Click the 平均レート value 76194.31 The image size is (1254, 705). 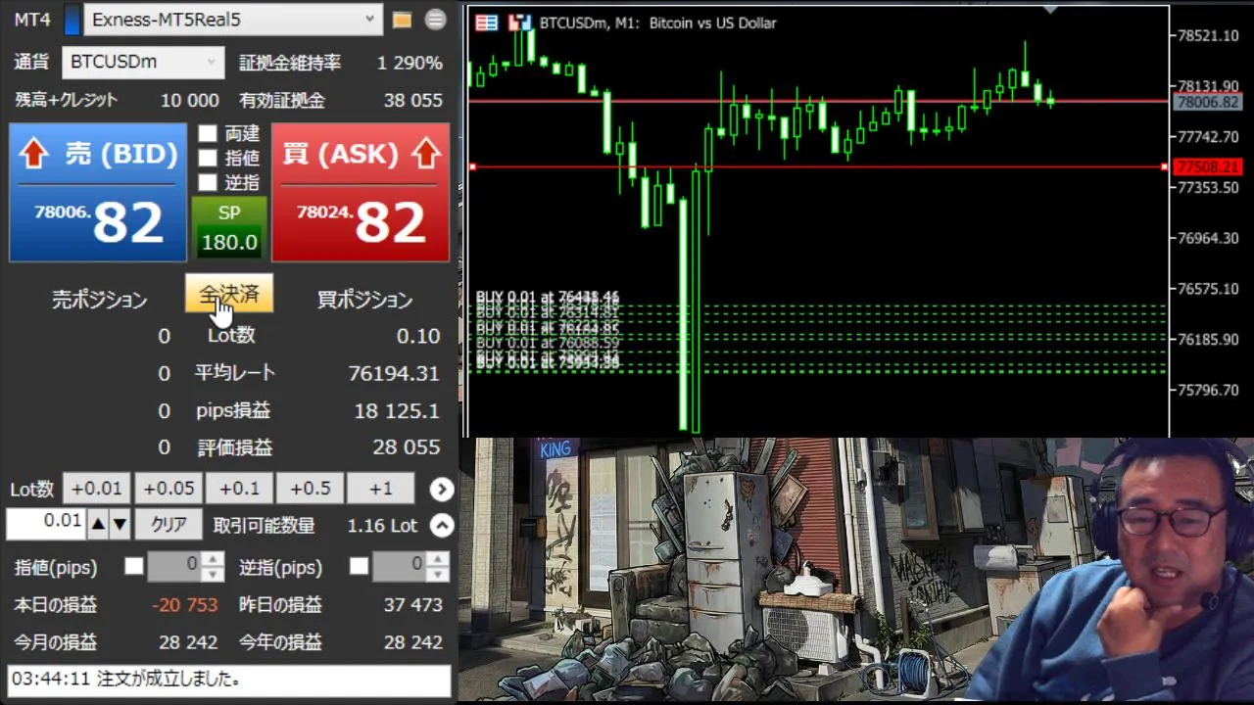[x=394, y=373]
